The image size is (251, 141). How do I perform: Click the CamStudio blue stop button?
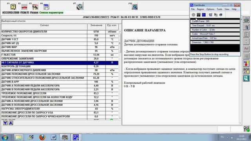[204, 15]
